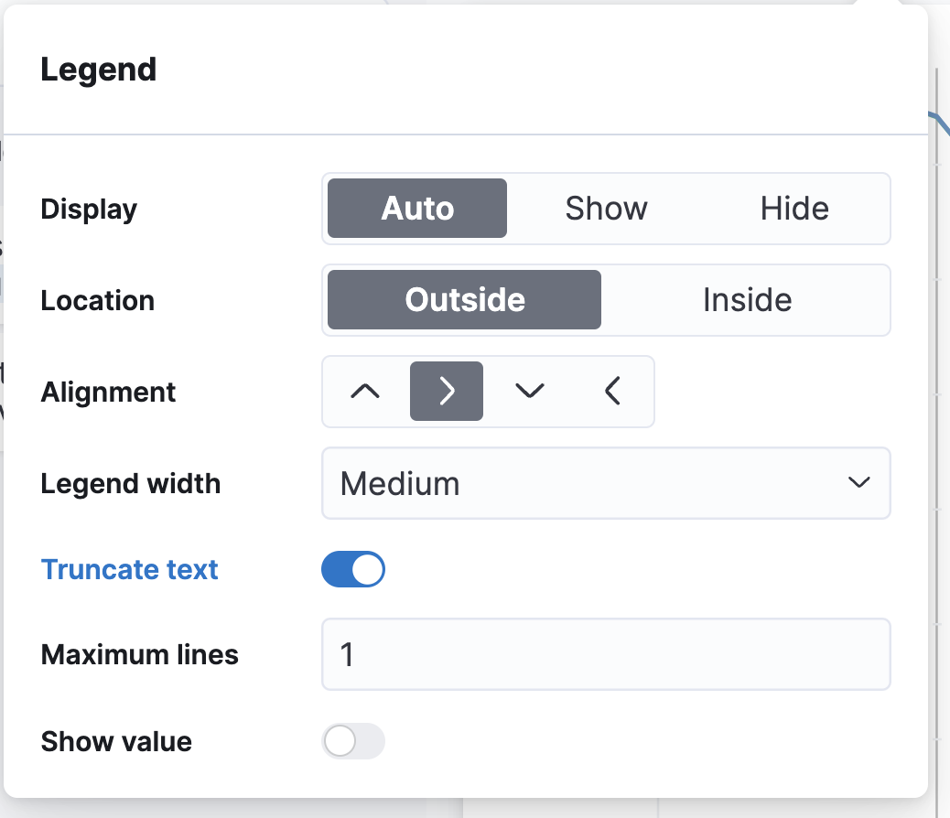Image resolution: width=950 pixels, height=818 pixels.
Task: Disable the Truncate text switch
Action: coord(353,569)
